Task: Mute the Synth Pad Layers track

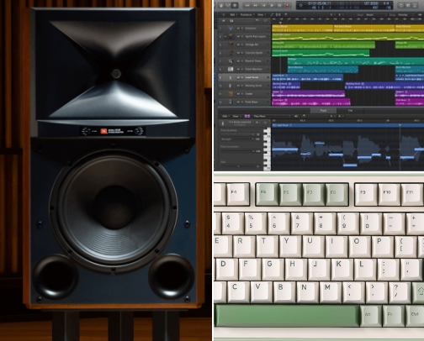Action: [238, 36]
